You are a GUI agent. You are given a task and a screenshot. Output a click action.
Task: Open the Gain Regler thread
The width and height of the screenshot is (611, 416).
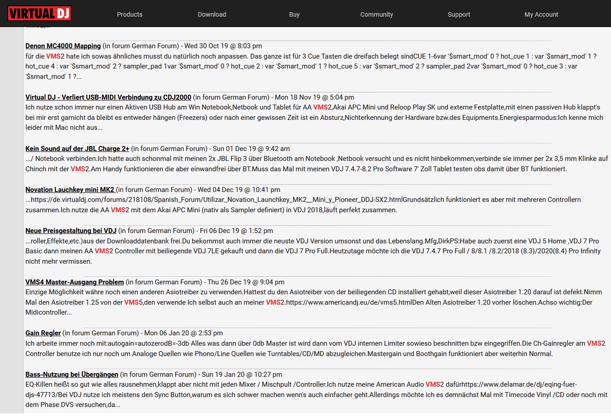click(x=43, y=333)
